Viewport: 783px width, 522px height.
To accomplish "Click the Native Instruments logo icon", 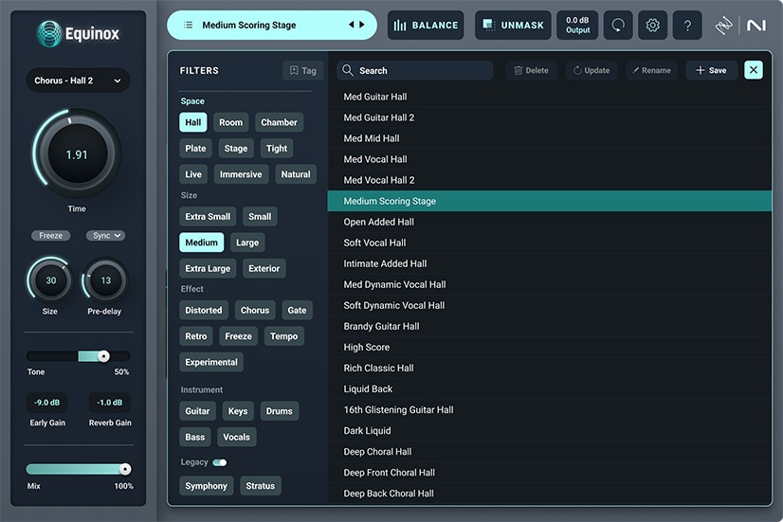I will click(756, 26).
